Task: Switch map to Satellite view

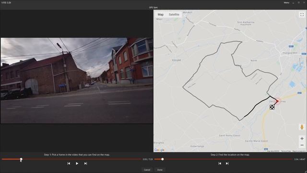Action: 174,14
